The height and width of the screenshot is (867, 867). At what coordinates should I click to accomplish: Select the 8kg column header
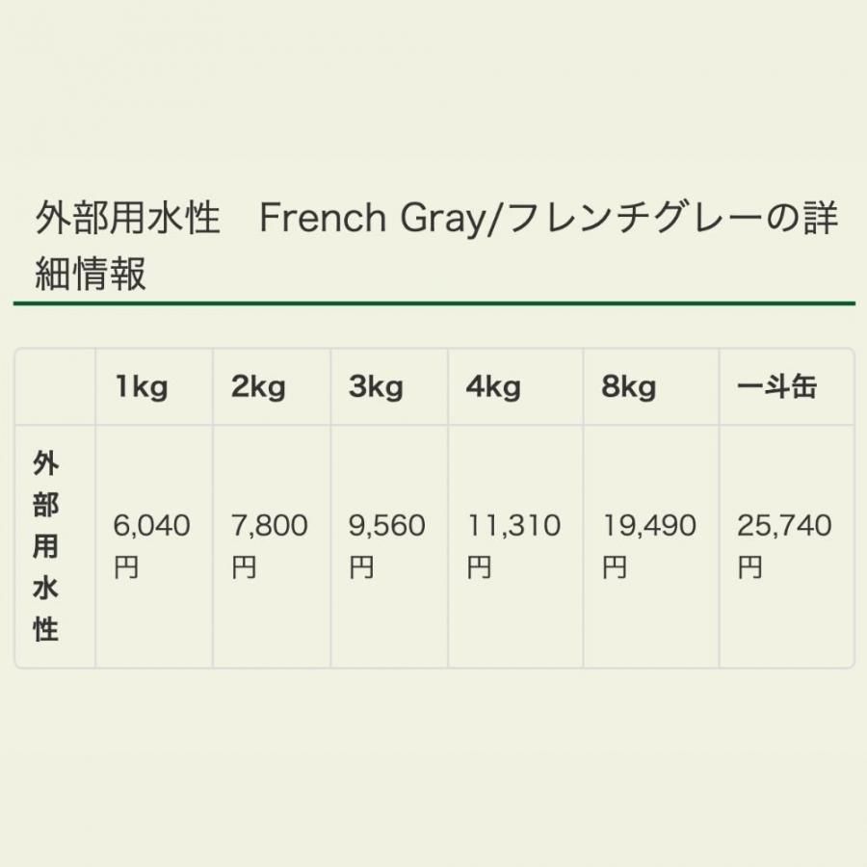629,387
